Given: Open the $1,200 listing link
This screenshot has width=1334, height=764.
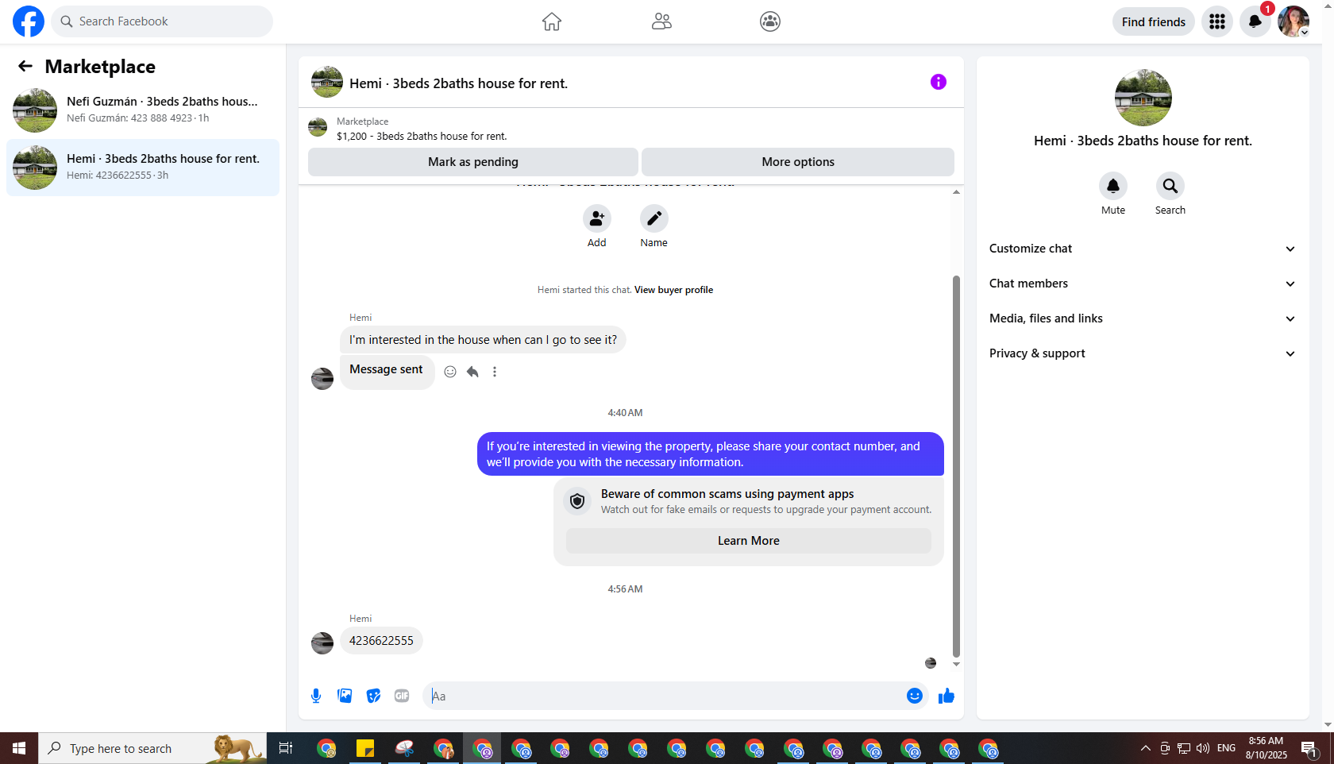Looking at the screenshot, I should (422, 136).
